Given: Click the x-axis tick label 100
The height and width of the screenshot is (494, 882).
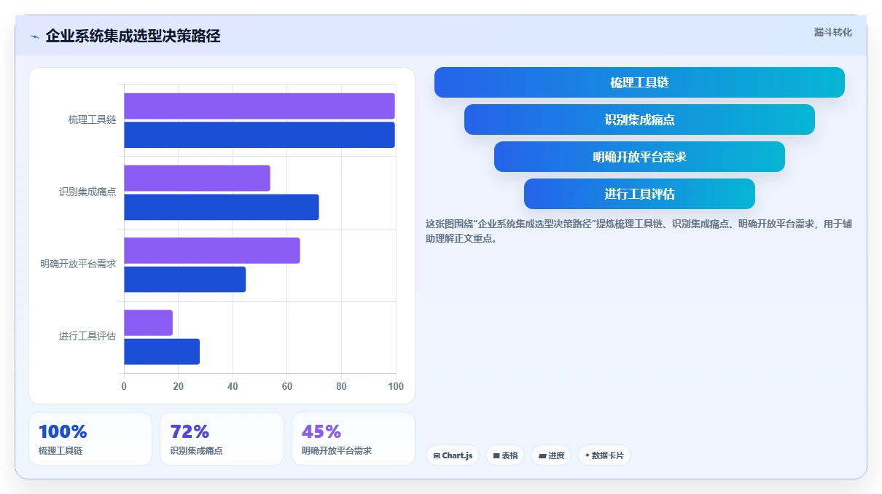Looking at the screenshot, I should pos(396,386).
